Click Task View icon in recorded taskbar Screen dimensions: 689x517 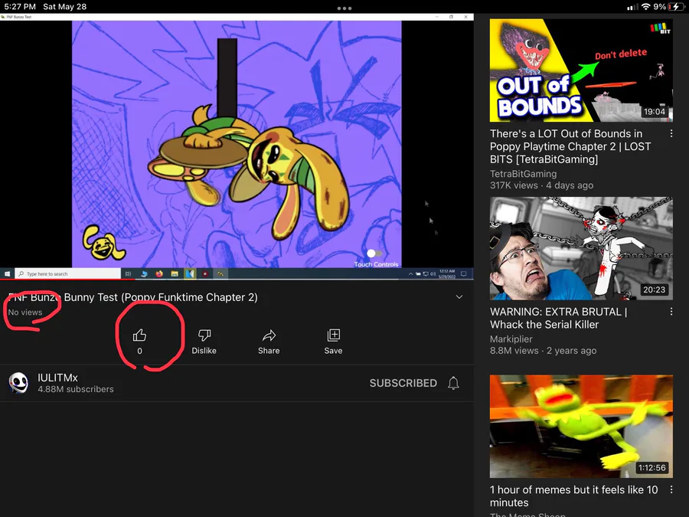coord(129,274)
